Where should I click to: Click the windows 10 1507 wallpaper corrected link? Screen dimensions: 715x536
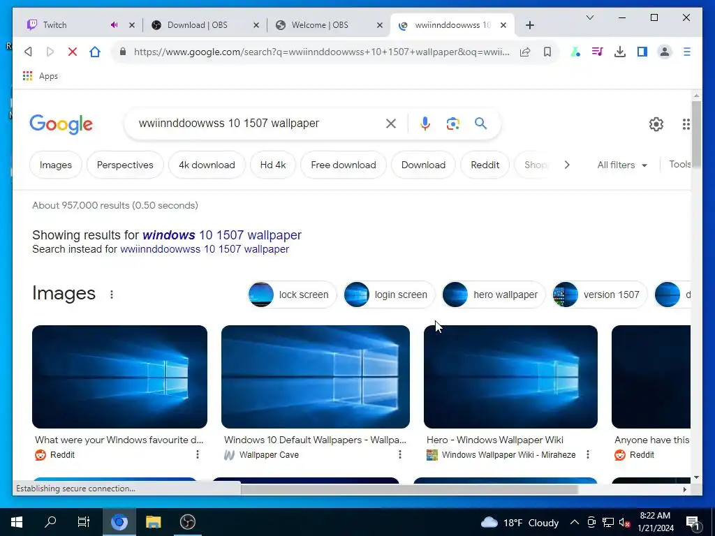221,235
